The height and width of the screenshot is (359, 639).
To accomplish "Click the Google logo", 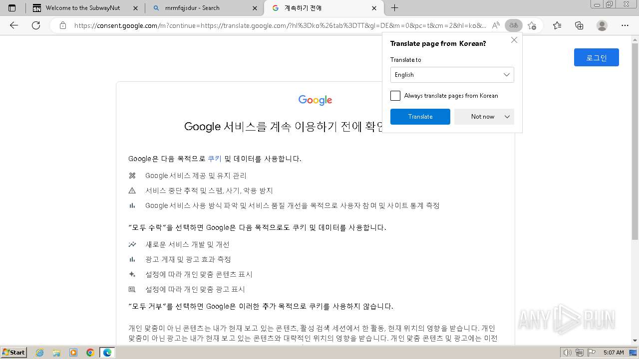I will coord(316,100).
